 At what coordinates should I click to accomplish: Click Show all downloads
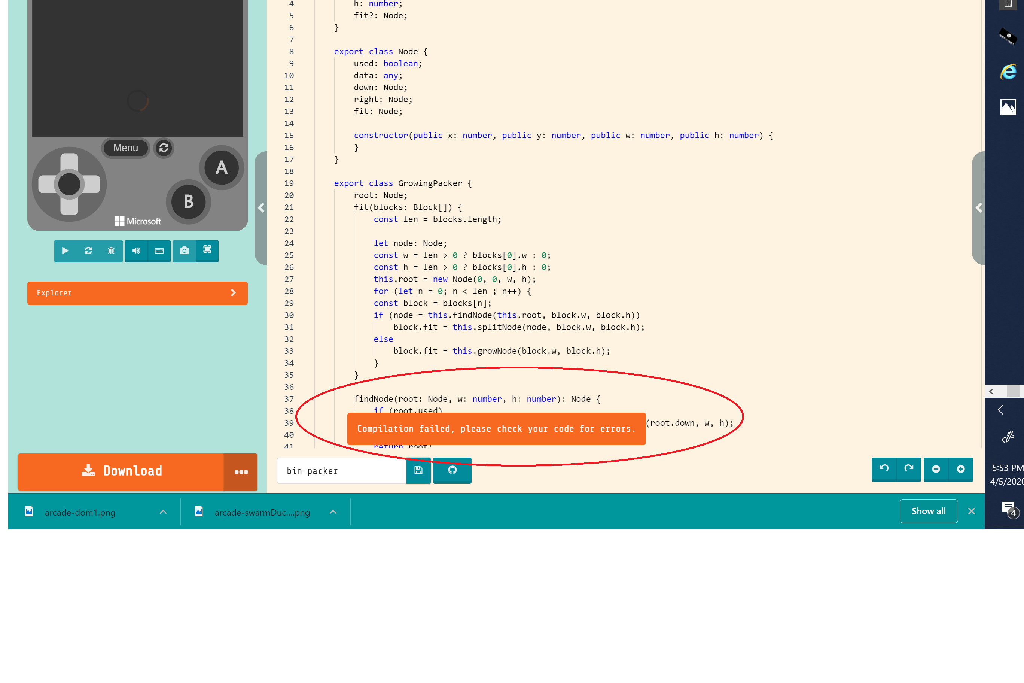[928, 511]
